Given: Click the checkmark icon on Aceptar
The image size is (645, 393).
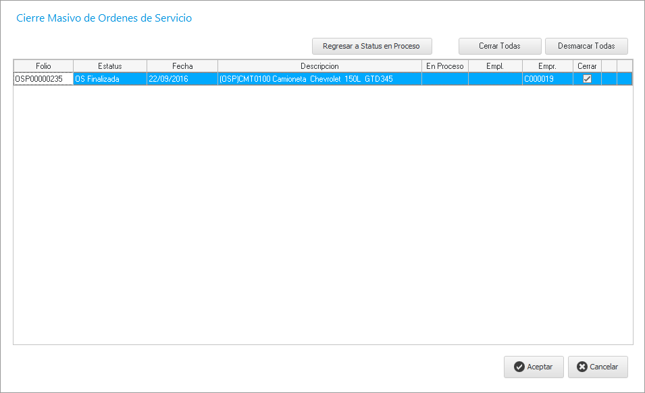Looking at the screenshot, I should click(x=519, y=367).
